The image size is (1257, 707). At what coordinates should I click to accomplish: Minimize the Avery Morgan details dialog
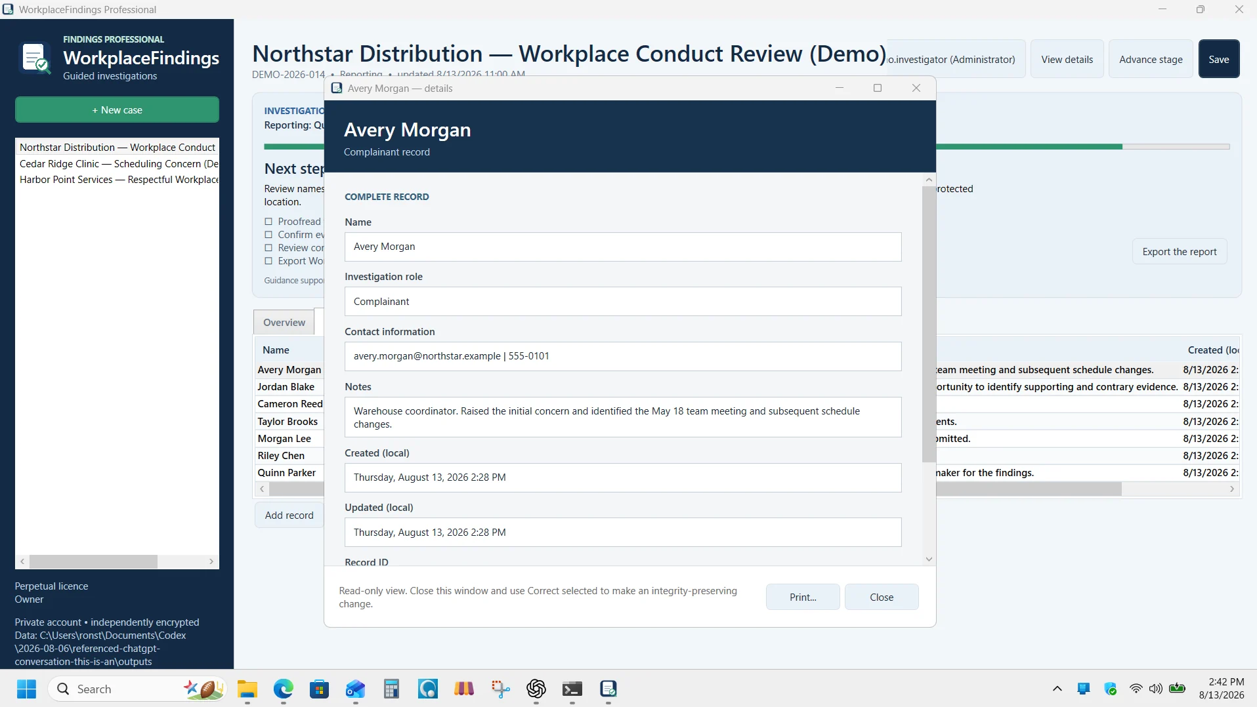click(x=839, y=88)
